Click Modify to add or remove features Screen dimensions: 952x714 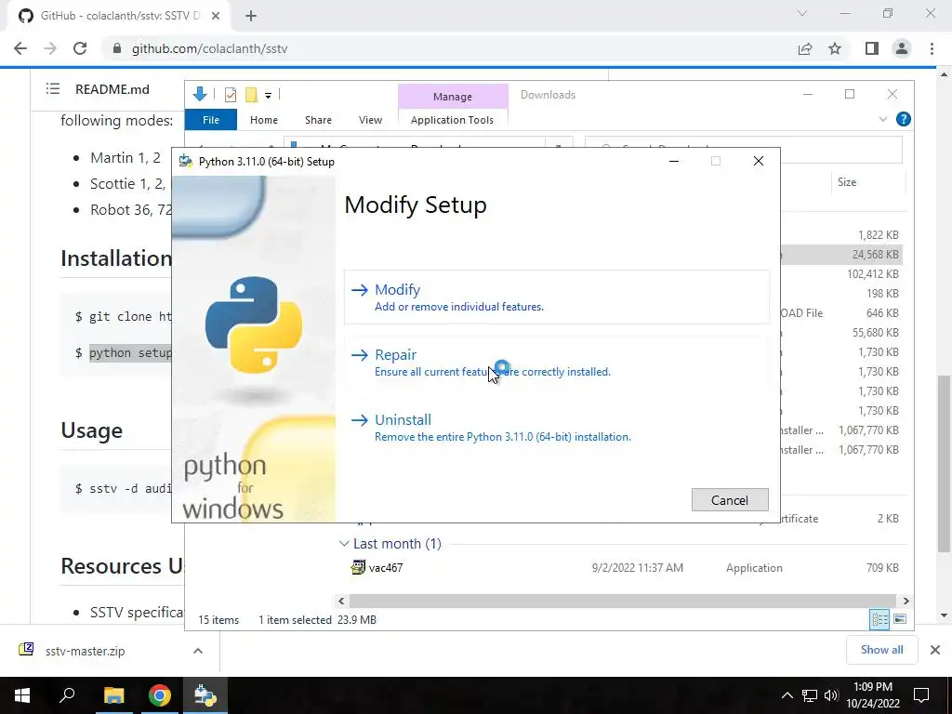556,297
